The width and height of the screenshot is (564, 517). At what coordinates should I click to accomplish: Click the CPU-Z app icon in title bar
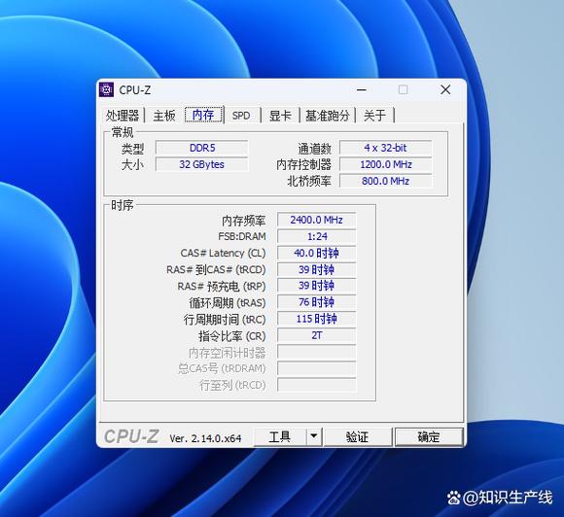pyautogui.click(x=106, y=89)
